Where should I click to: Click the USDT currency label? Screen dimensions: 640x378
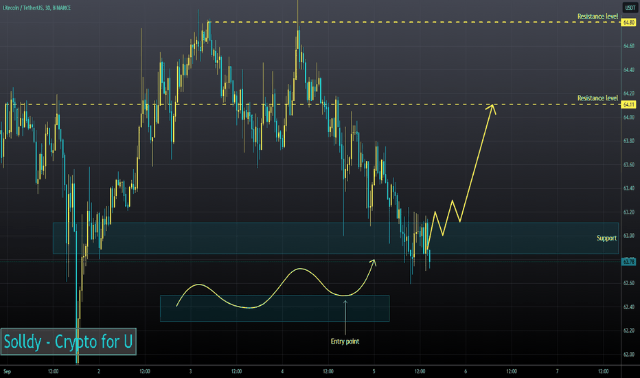pos(630,8)
